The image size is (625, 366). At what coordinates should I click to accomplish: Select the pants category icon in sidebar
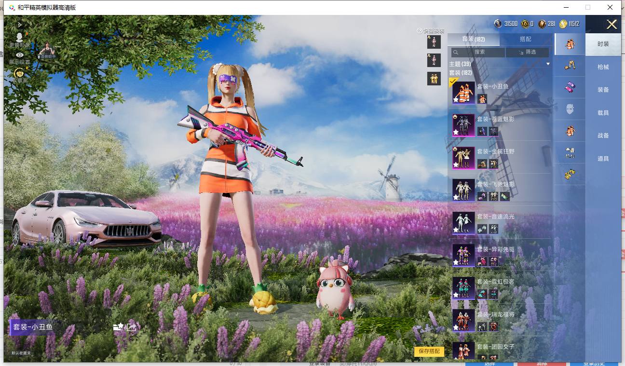pos(570,66)
